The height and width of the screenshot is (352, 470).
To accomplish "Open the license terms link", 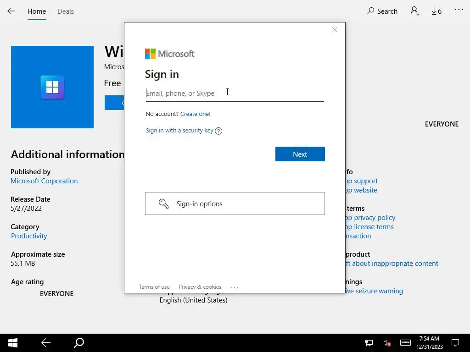I will [x=369, y=227].
